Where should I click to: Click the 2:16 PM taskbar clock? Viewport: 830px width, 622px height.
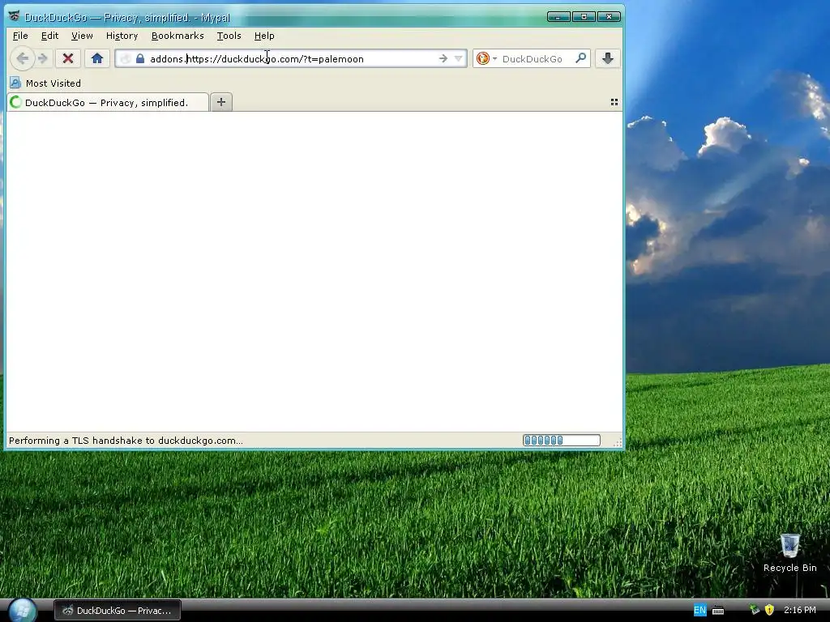(x=800, y=611)
